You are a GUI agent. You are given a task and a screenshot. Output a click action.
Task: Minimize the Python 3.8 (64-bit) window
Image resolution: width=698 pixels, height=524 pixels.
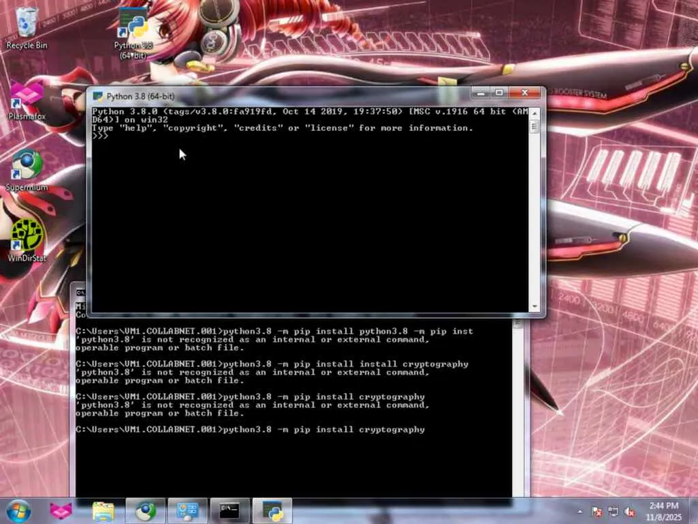click(481, 93)
